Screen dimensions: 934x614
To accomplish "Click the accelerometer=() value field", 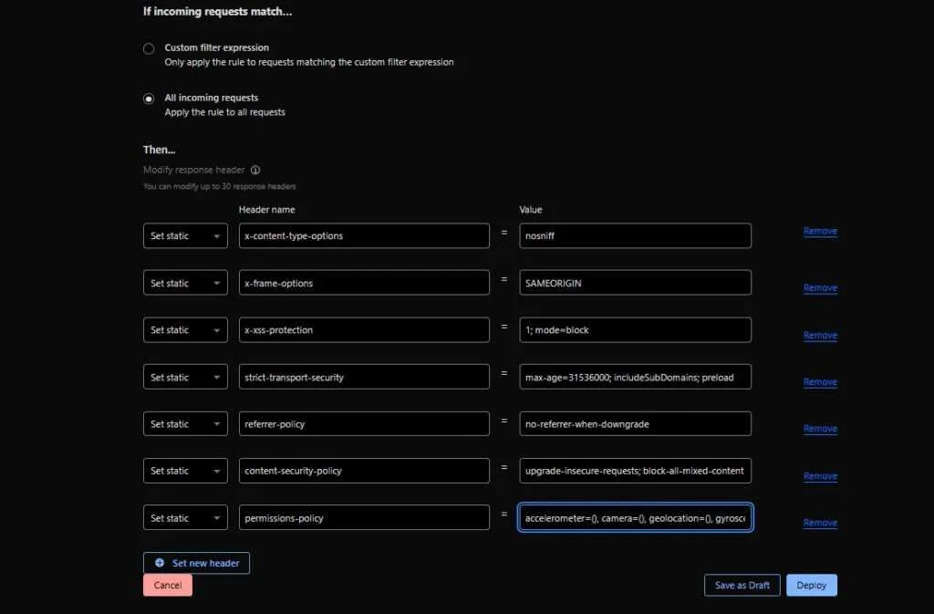I will (x=635, y=517).
